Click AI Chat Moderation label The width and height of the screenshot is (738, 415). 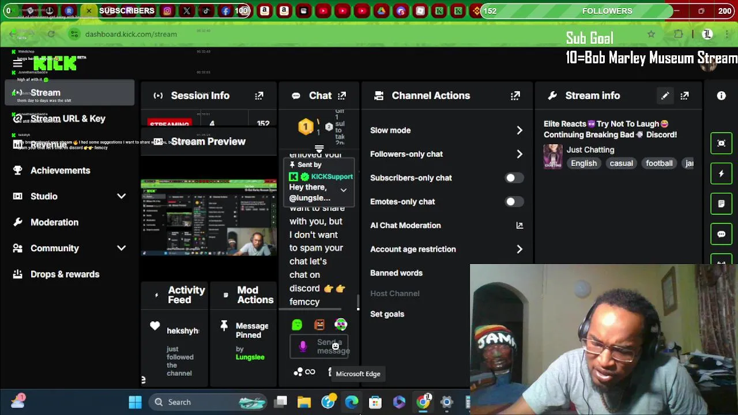click(x=405, y=225)
